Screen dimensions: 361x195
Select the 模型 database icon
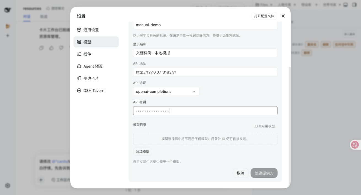coord(79,42)
